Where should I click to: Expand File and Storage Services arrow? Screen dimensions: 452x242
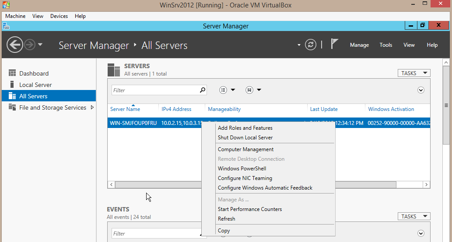tap(92, 107)
